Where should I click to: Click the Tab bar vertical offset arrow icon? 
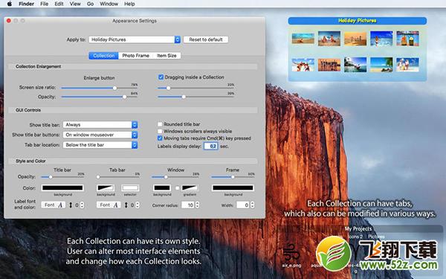click(x=126, y=205)
